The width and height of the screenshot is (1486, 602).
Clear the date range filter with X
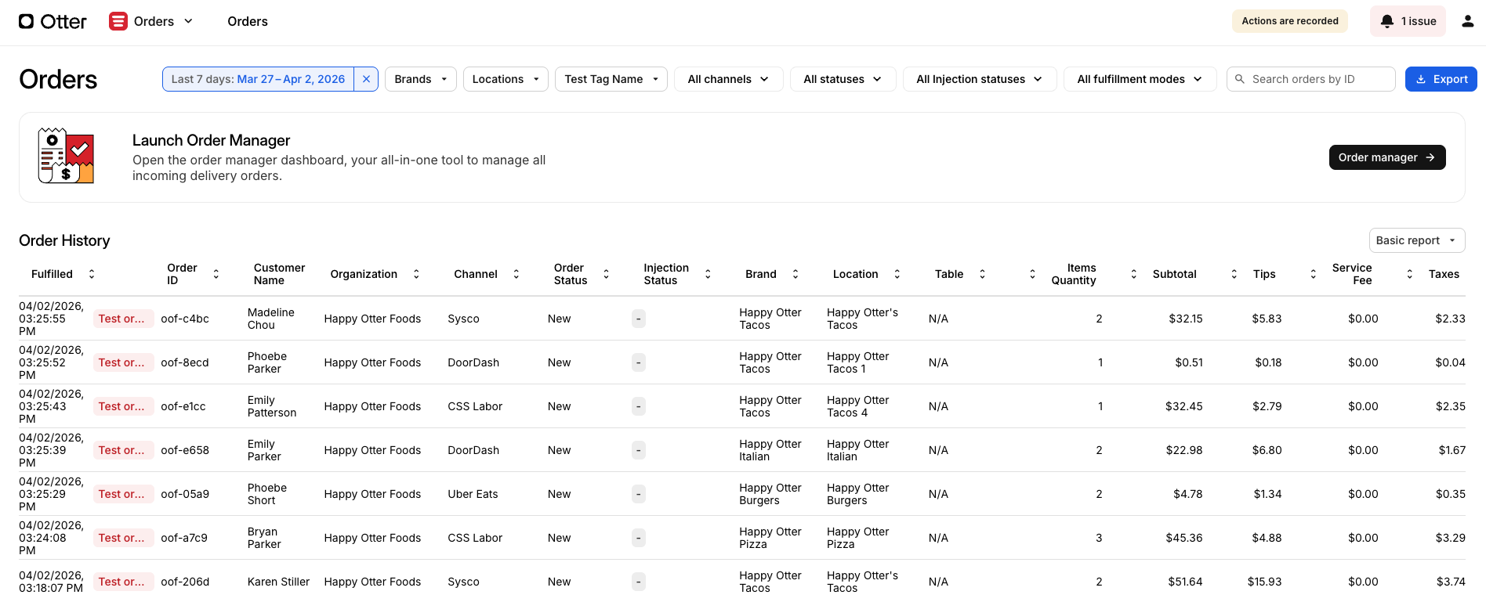click(366, 79)
